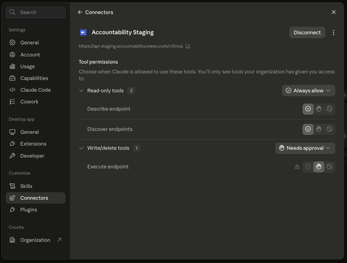This screenshot has width=347, height=263.
Task: Set Describe endpoint to needs approval
Action: point(319,109)
